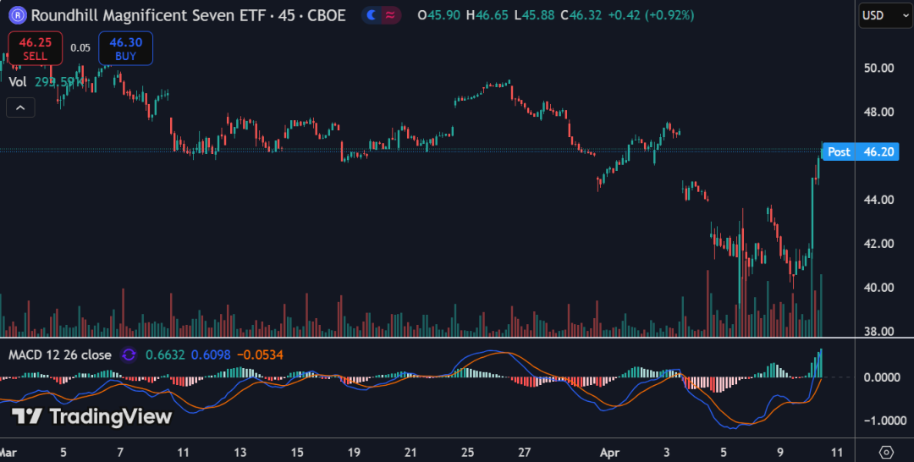Click the Apr date axis label
Viewport: 914px width, 462px height.
[609, 453]
